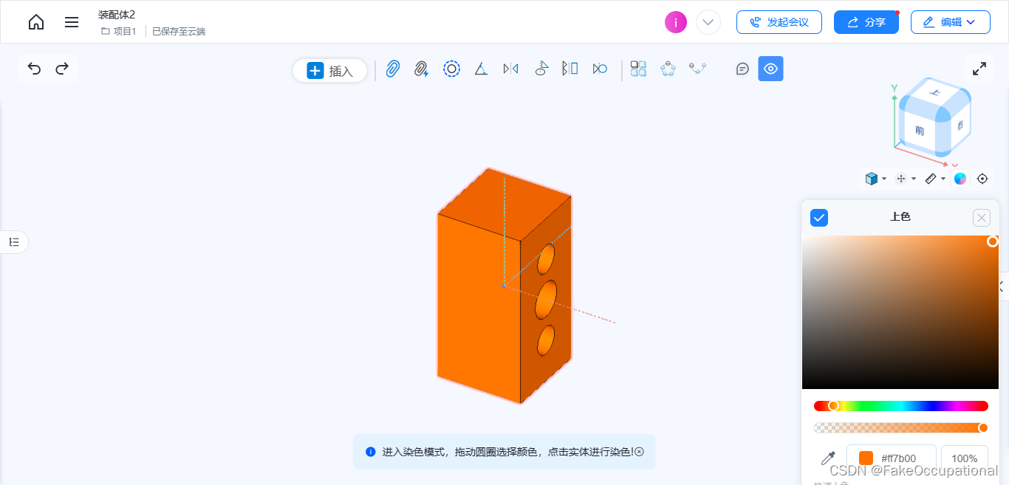Toggle the blue eye visibility button

click(770, 69)
